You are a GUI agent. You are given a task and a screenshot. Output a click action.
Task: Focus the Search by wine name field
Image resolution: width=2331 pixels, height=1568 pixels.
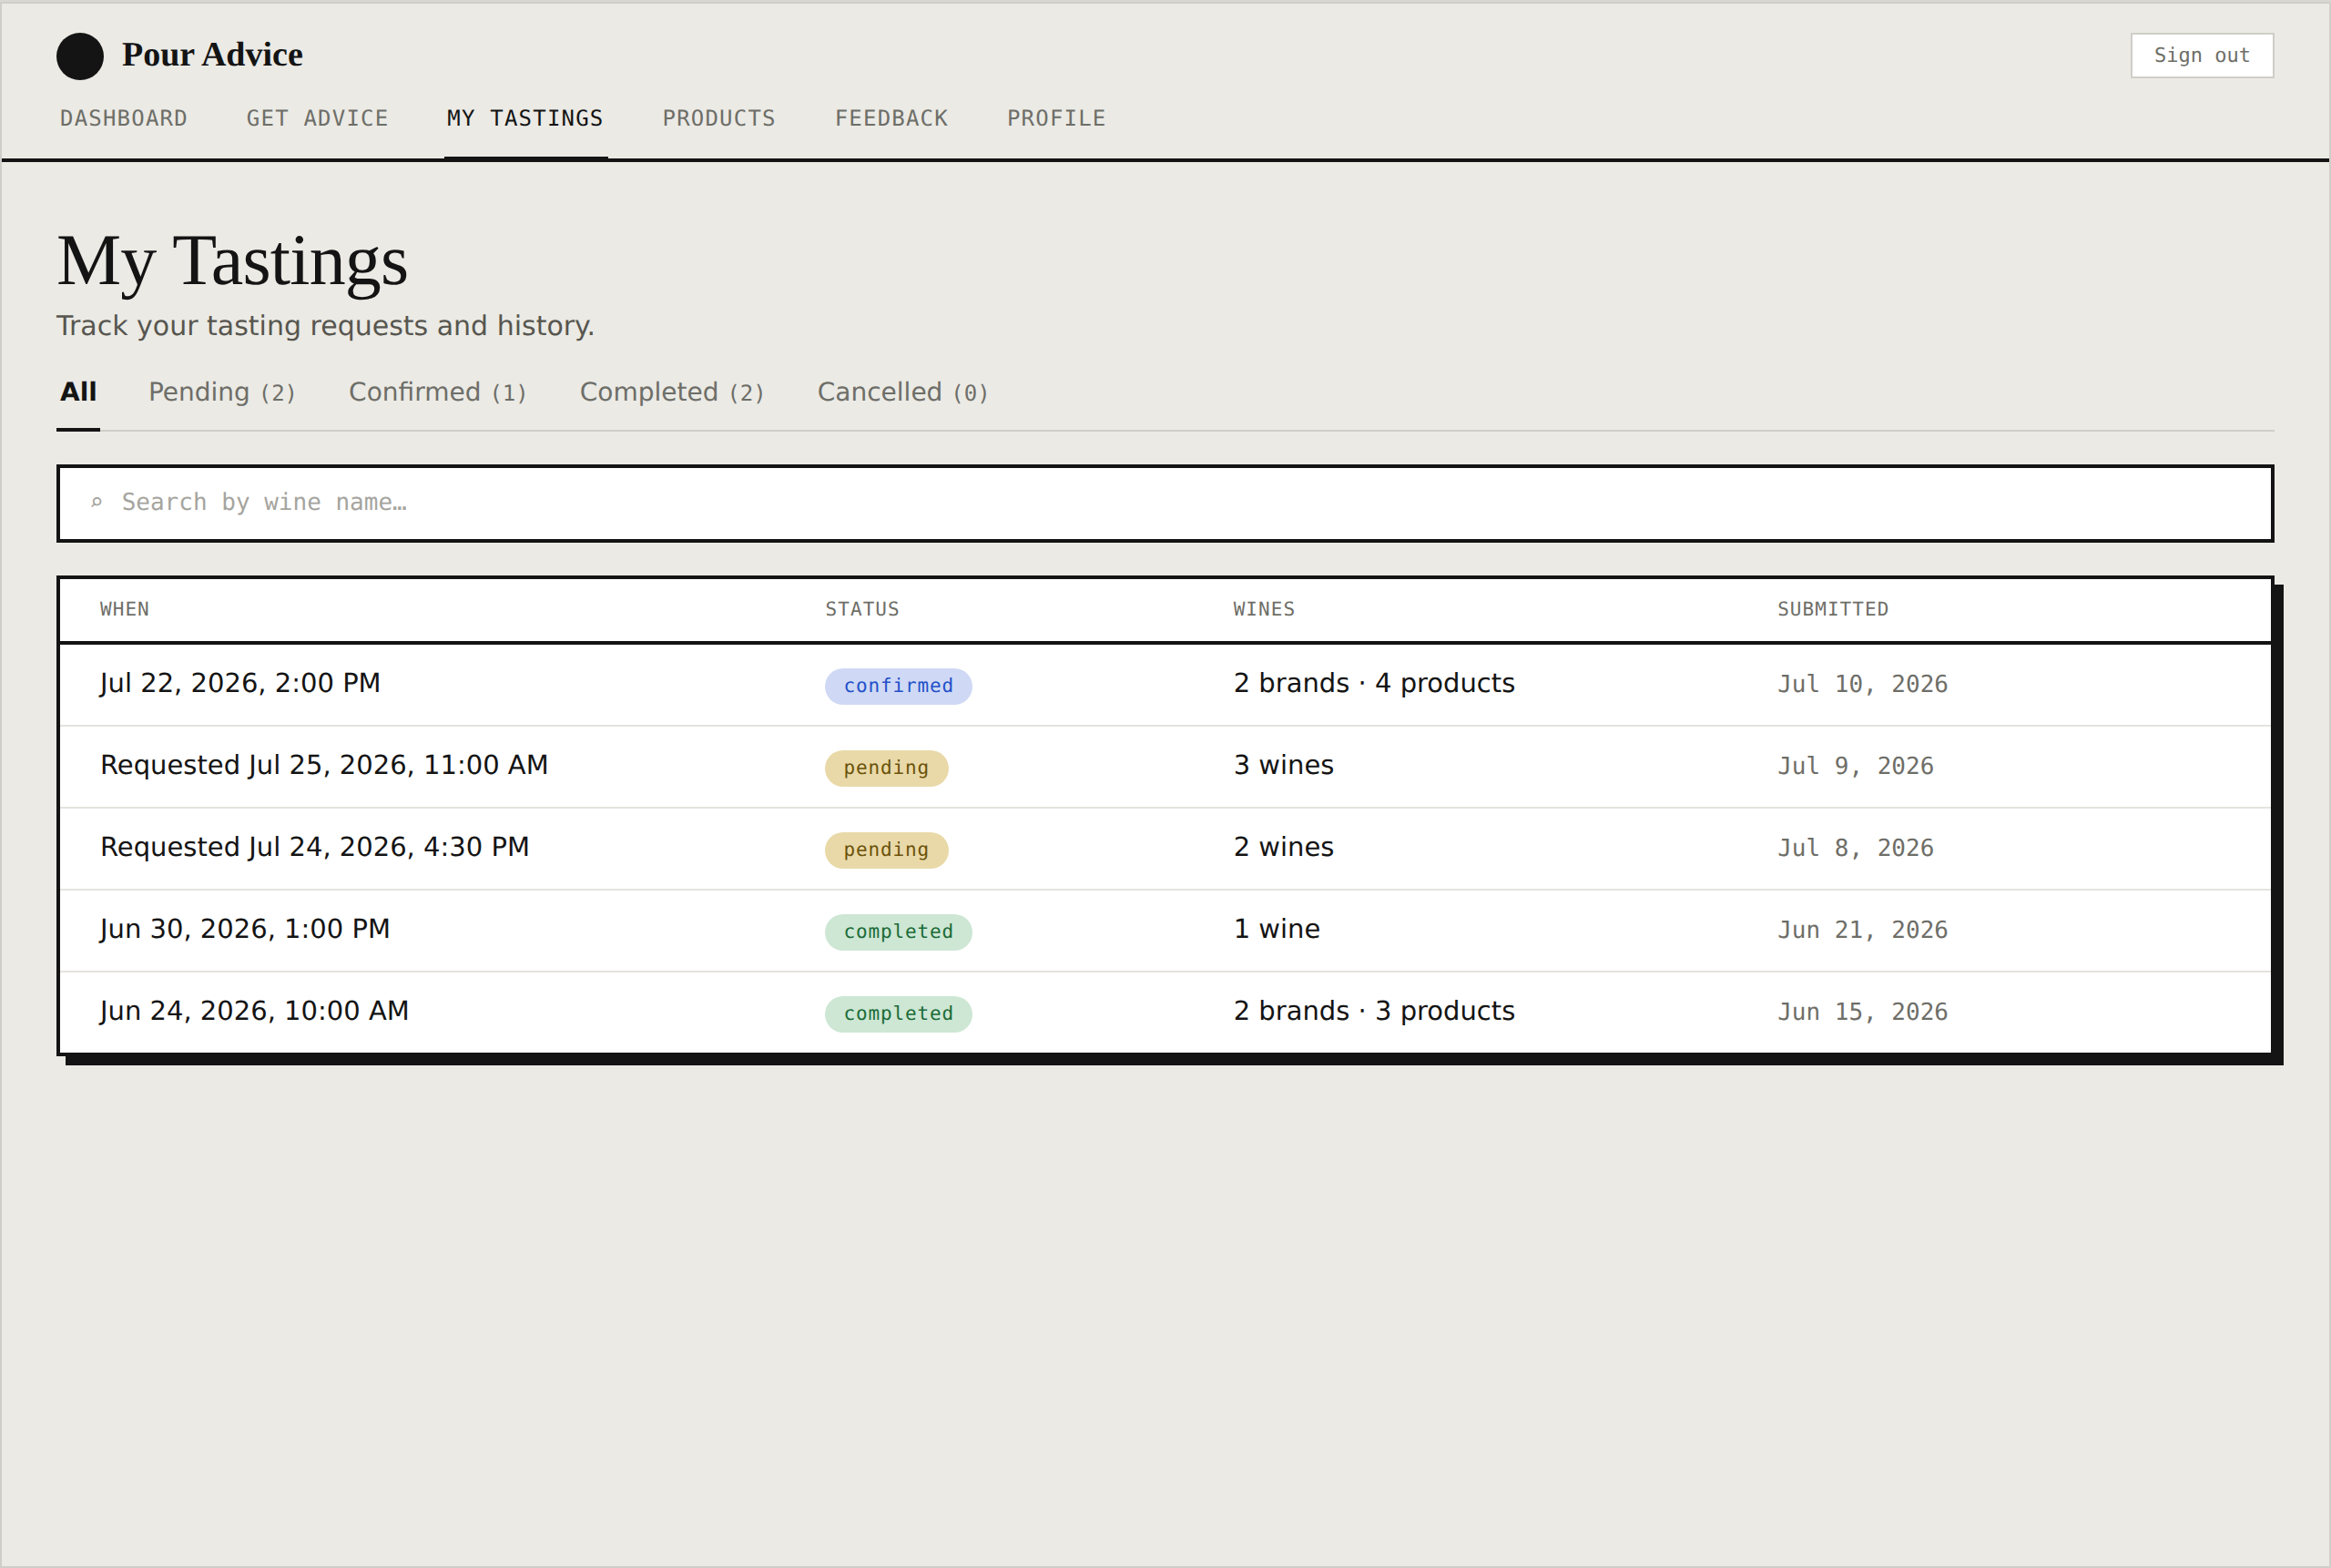coord(1165,503)
